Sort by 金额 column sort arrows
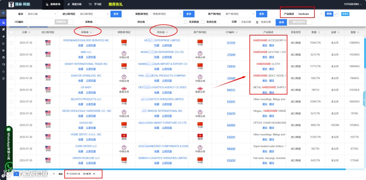366x180 pixels. pyautogui.click(x=339, y=32)
